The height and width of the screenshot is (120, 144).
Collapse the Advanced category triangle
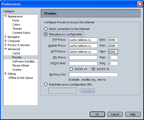[x=6, y=49]
